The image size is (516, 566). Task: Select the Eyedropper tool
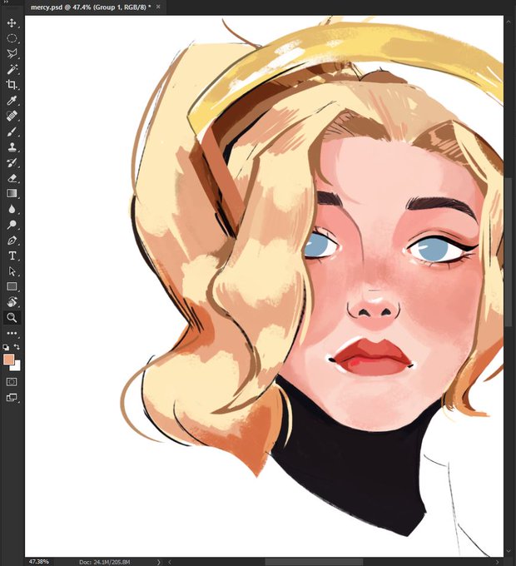[12, 101]
